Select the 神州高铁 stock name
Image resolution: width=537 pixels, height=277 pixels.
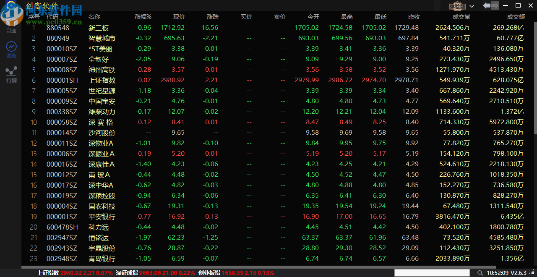pyautogui.click(x=102, y=70)
